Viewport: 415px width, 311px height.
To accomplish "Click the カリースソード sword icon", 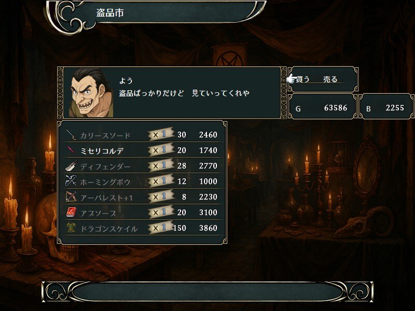I will tap(71, 135).
